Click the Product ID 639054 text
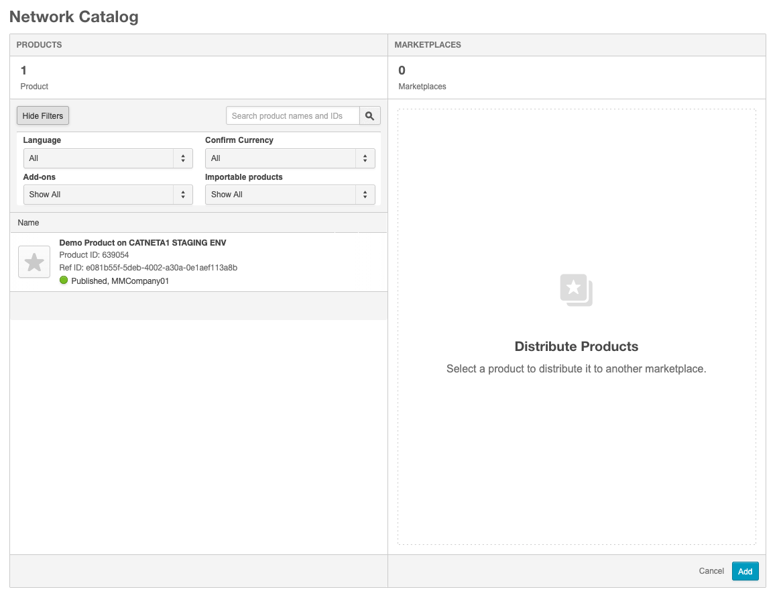The height and width of the screenshot is (608, 779). coord(95,255)
